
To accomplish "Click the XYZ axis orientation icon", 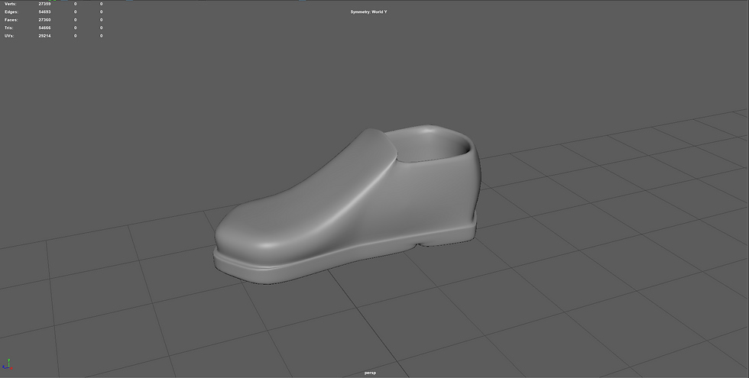I will 7,364.
